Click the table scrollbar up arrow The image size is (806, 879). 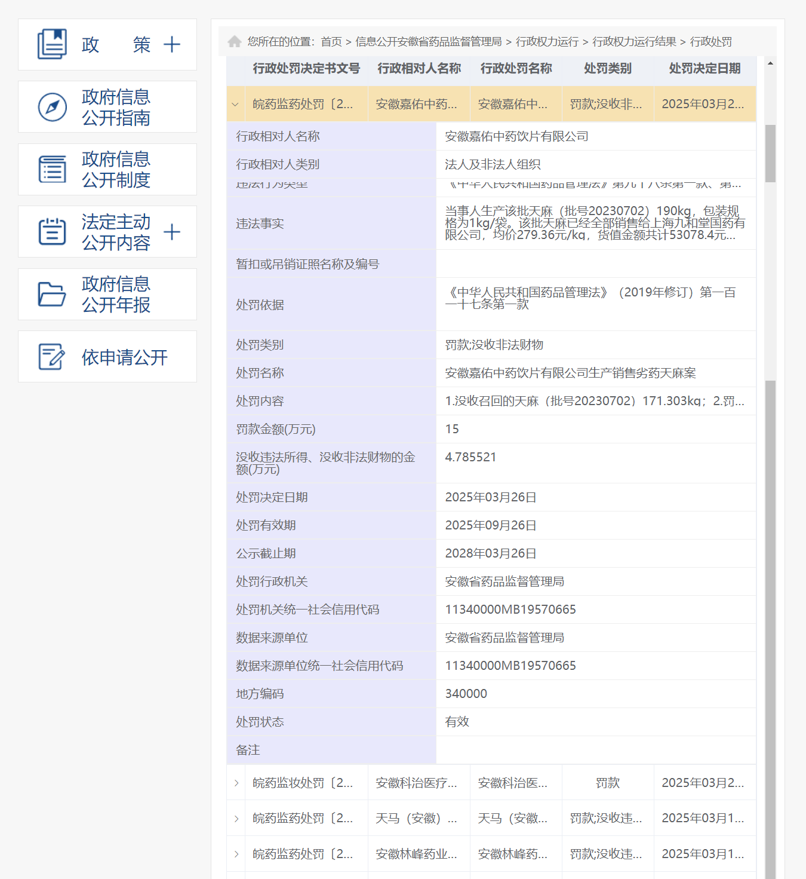[x=770, y=63]
